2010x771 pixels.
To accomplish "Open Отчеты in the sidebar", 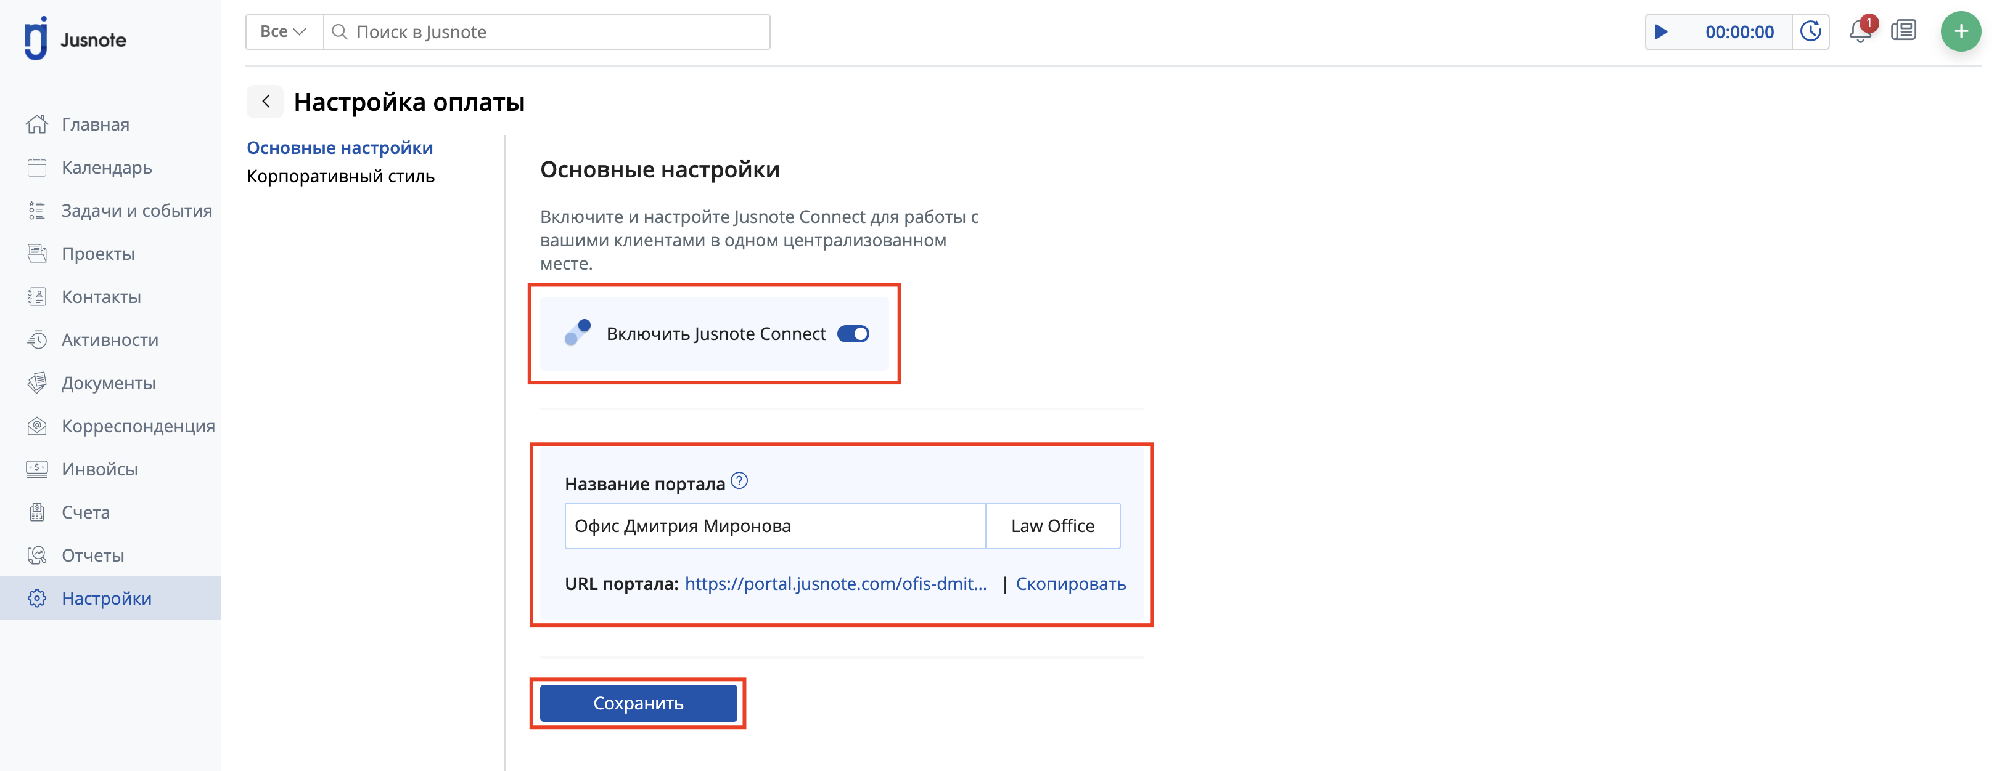I will [110, 555].
